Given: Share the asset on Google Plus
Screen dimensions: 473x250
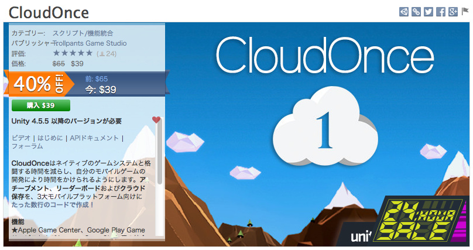Looking at the screenshot, I should click(453, 12).
